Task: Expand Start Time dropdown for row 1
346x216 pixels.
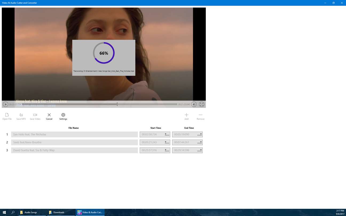Action: click(167, 134)
